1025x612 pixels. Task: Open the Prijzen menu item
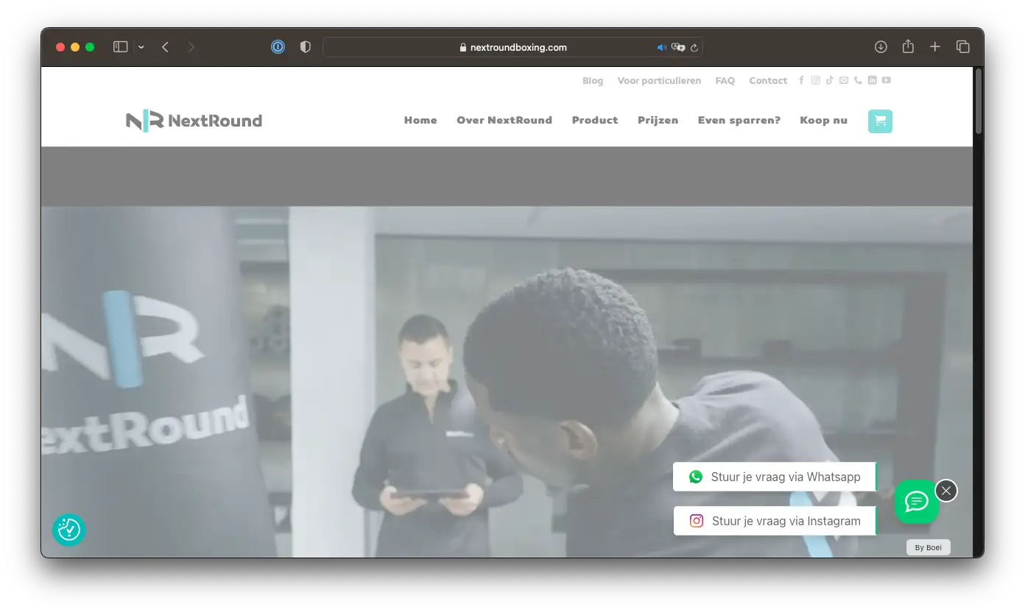coord(658,121)
